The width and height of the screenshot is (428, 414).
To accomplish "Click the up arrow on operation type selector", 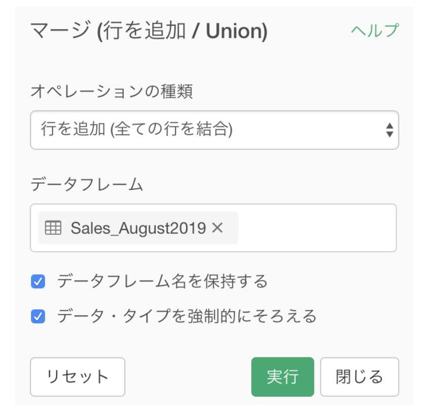I will pyautogui.click(x=389, y=126).
